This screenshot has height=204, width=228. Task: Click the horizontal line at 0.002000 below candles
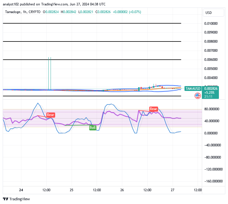tap(92, 96)
